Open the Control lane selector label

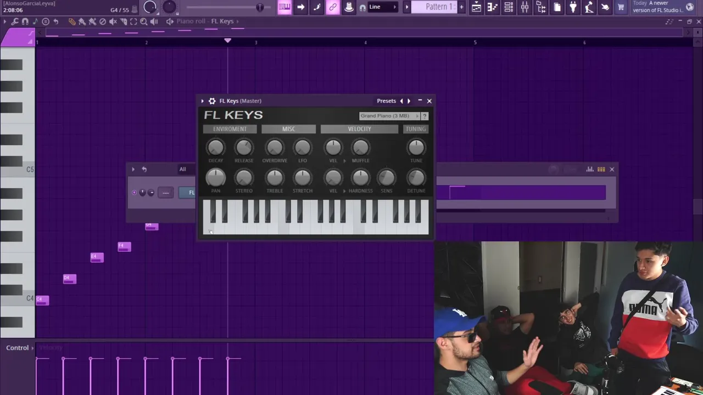[18, 348]
